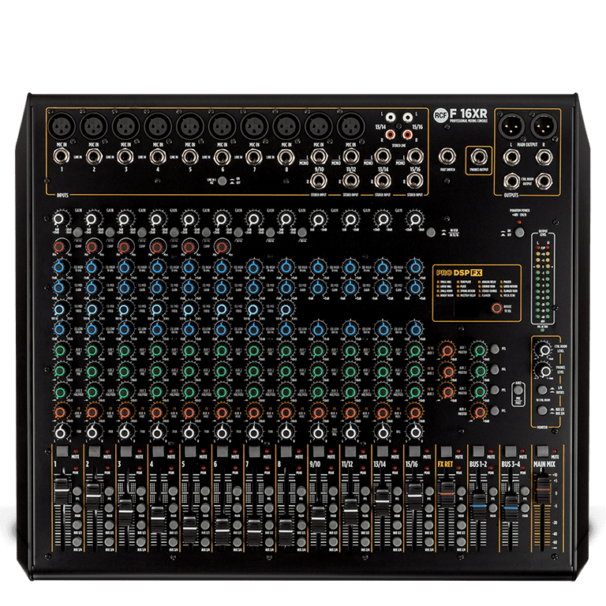Click the CTRL ROOM LEVEL knob
The width and height of the screenshot is (606, 606).
[x=544, y=350]
